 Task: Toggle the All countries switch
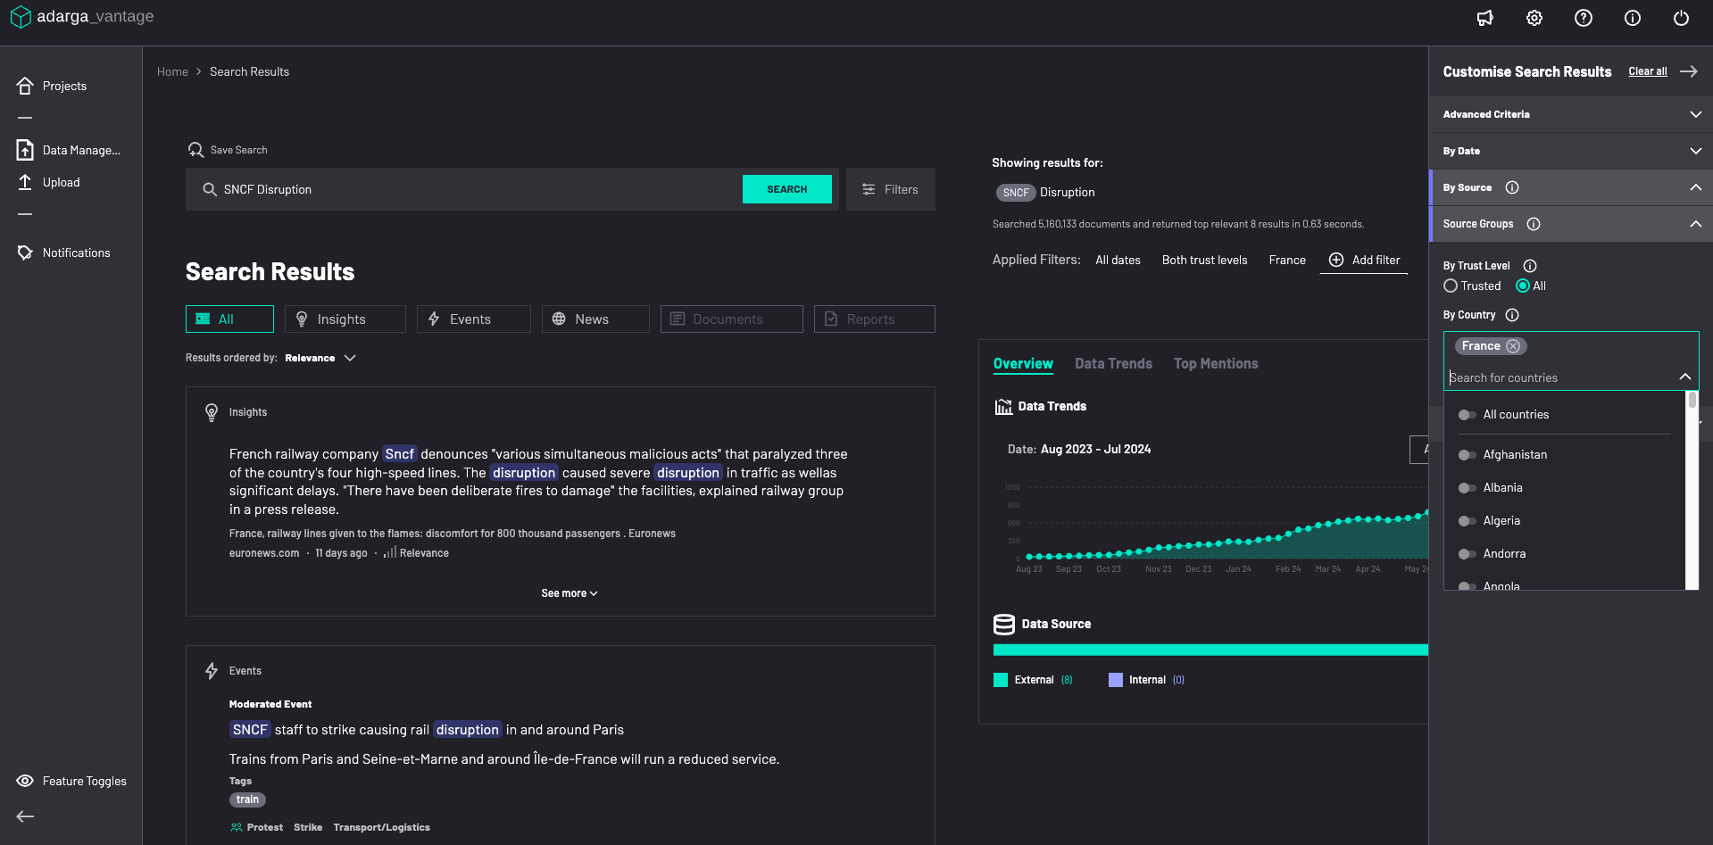point(1467,415)
